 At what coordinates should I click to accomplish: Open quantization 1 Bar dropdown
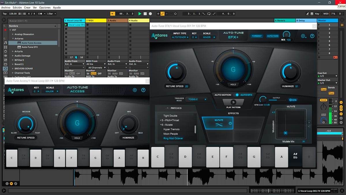(x=51, y=14)
